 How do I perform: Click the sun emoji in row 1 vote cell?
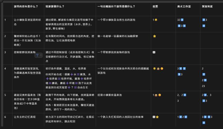(156, 20)
